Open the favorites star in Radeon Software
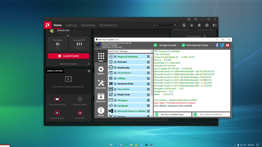 (192, 25)
